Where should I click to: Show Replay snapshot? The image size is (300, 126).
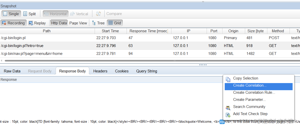(x=37, y=23)
